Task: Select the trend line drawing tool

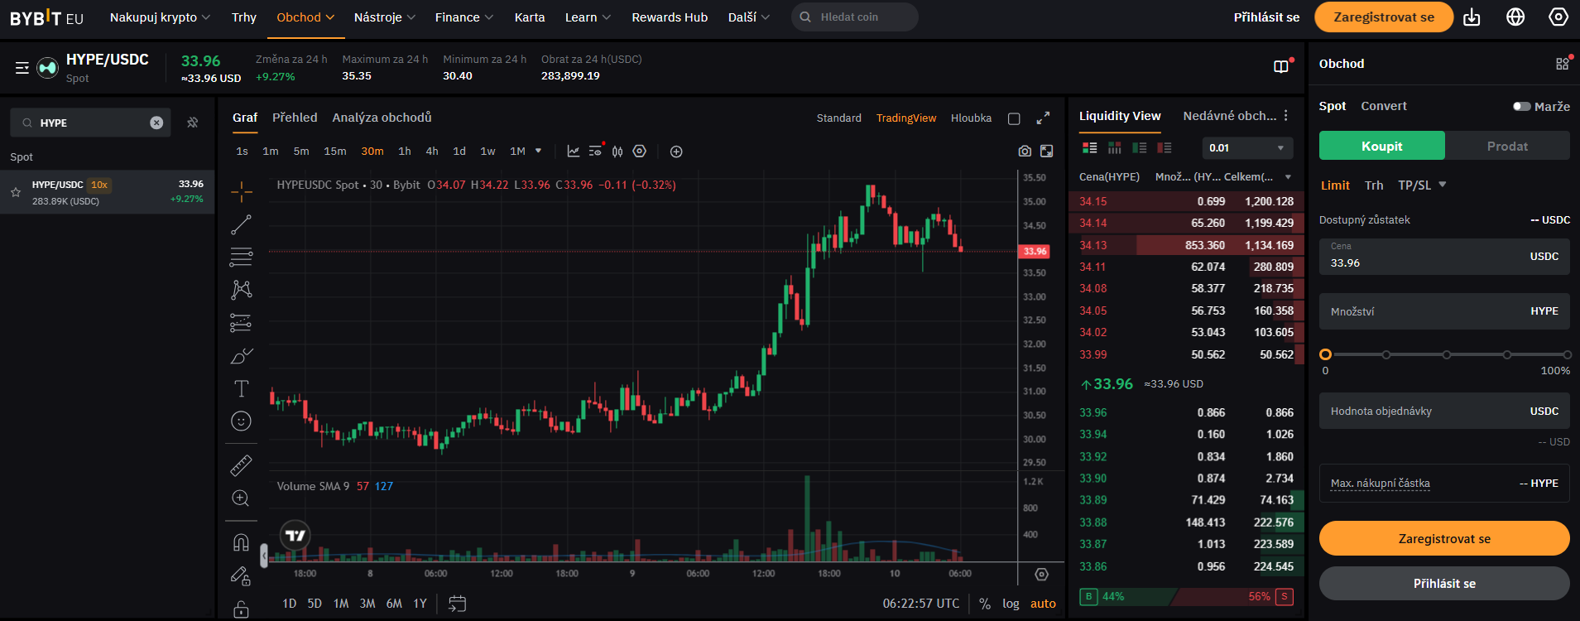Action: pos(241,224)
